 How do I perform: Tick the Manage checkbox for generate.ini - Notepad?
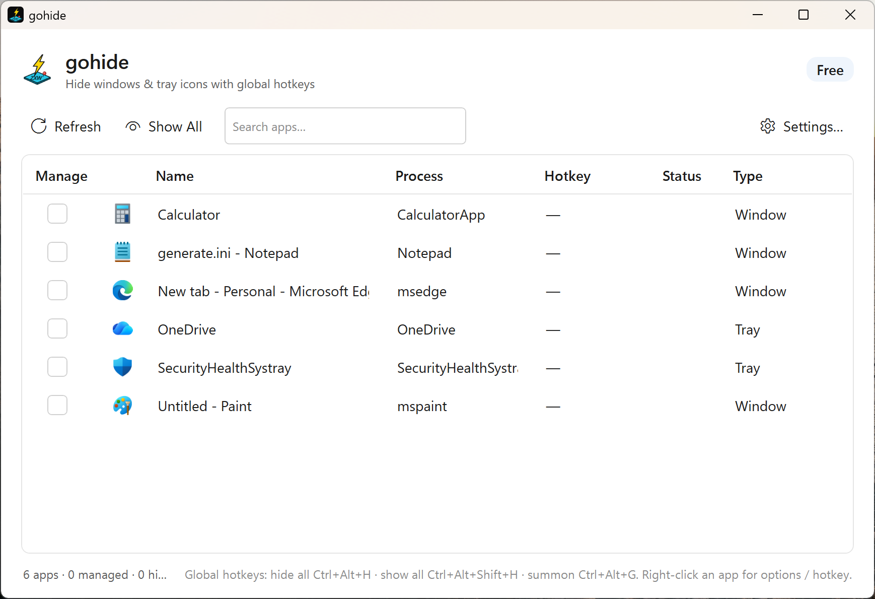coord(57,252)
